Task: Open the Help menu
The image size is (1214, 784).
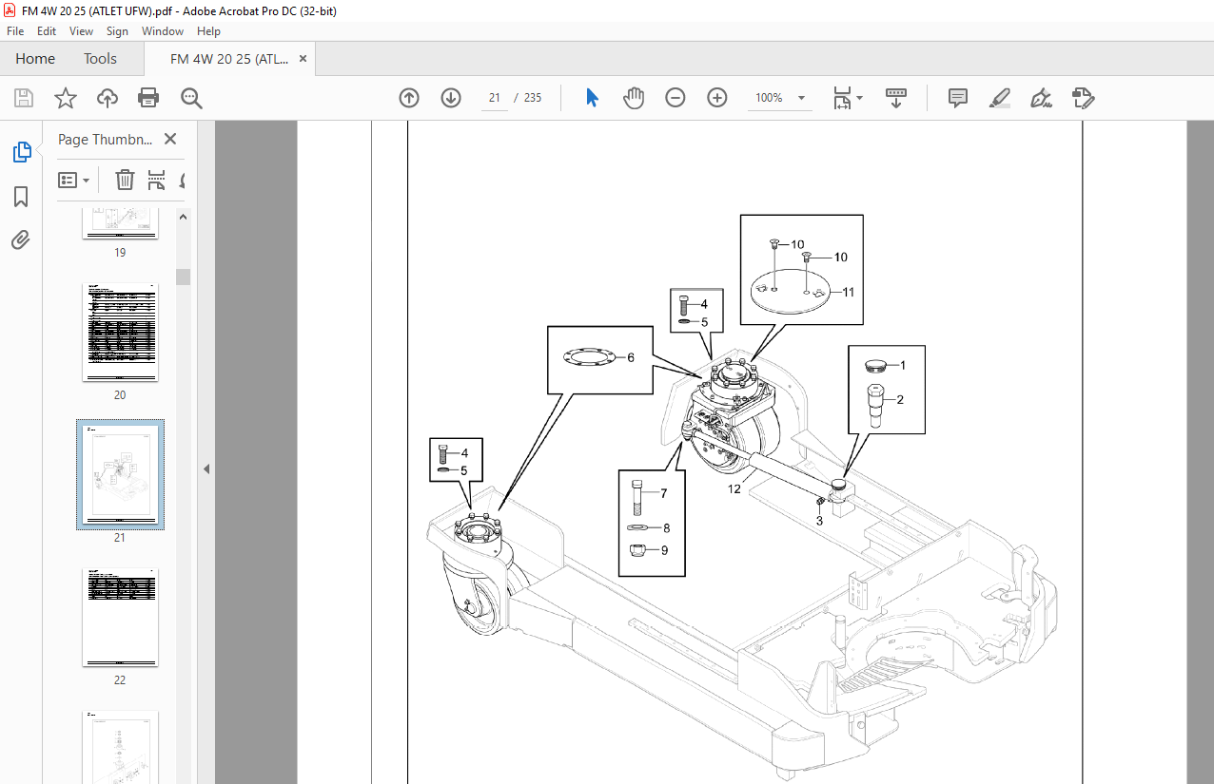Action: (x=208, y=31)
